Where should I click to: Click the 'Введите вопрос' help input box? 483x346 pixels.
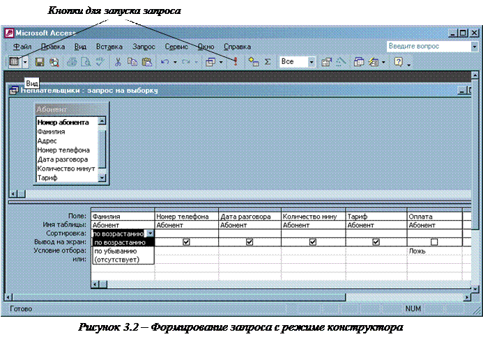[x=429, y=47]
